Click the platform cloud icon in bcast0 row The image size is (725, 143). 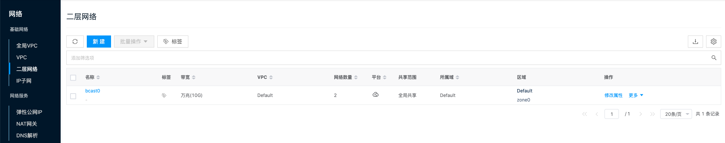tap(376, 95)
